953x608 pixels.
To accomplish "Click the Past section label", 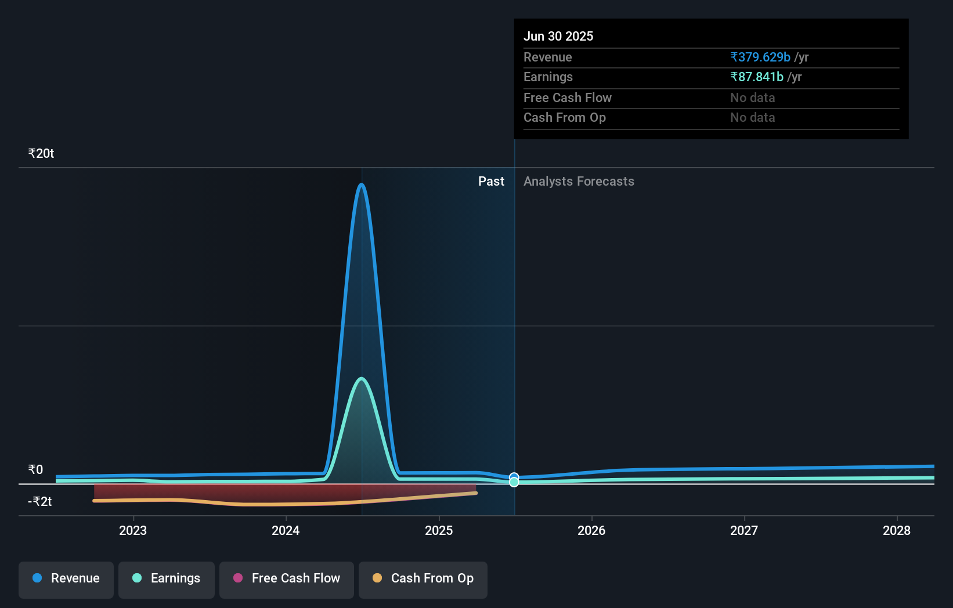I will click(491, 181).
